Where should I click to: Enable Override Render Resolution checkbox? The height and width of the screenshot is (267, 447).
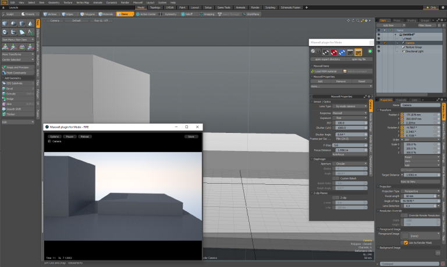[405, 215]
